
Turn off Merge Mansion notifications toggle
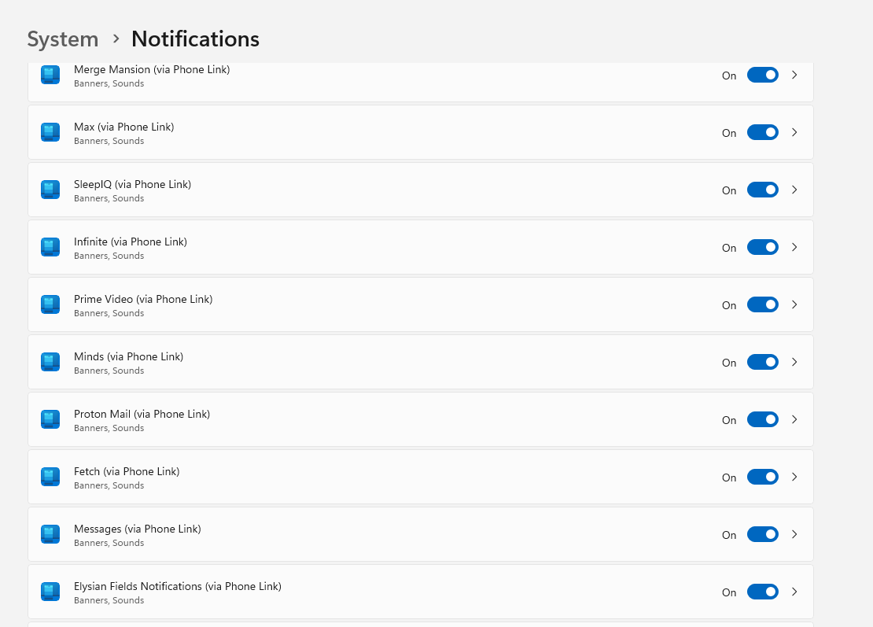click(x=762, y=75)
